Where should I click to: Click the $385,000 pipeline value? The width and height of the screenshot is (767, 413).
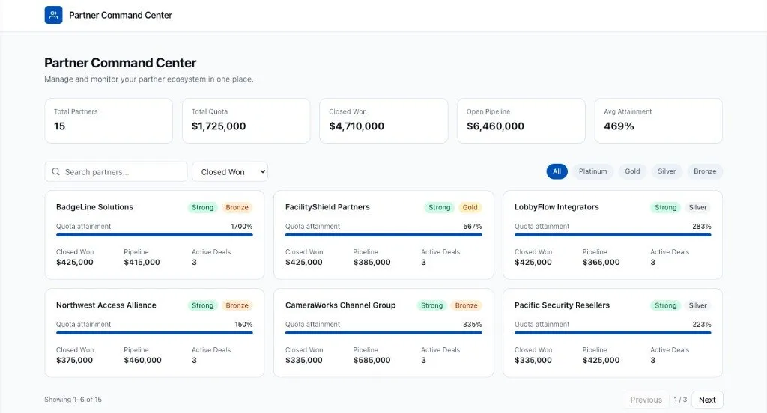(372, 262)
